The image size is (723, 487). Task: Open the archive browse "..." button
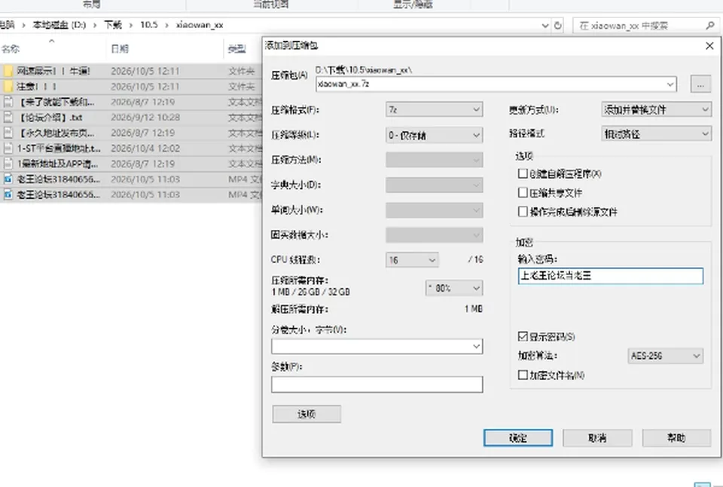[700, 84]
